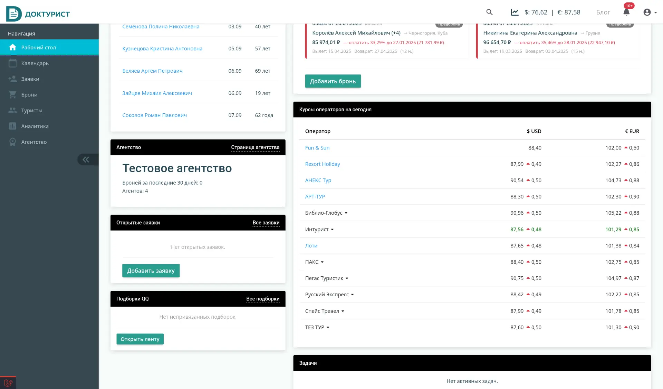Open Все заявки link
The height and width of the screenshot is (389, 663).
(266, 223)
